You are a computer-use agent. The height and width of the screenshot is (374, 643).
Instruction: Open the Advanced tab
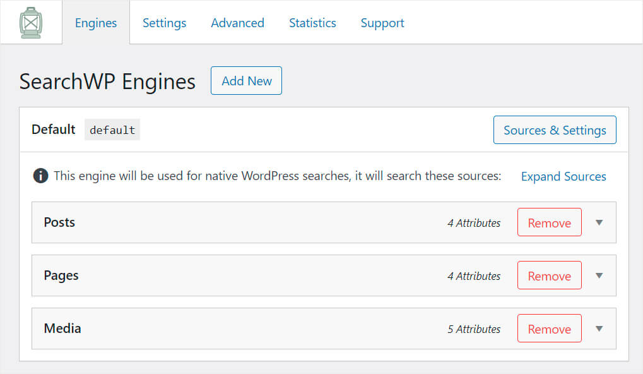click(x=237, y=23)
